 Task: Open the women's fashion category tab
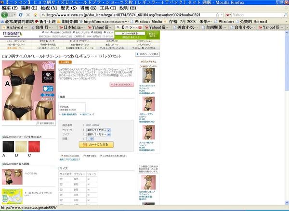pos(16,41)
